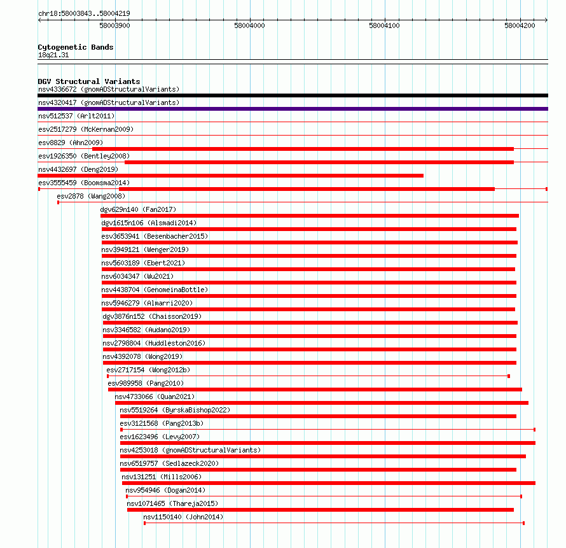Select nsv2798804 (Huddleston2016) label

[x=154, y=343]
